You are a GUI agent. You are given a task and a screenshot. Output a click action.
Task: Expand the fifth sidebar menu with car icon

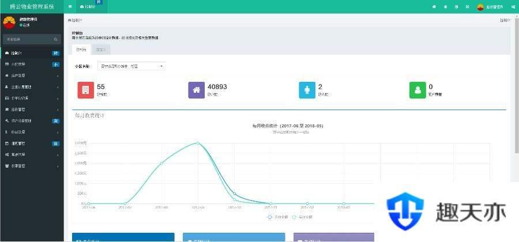[x=32, y=98]
